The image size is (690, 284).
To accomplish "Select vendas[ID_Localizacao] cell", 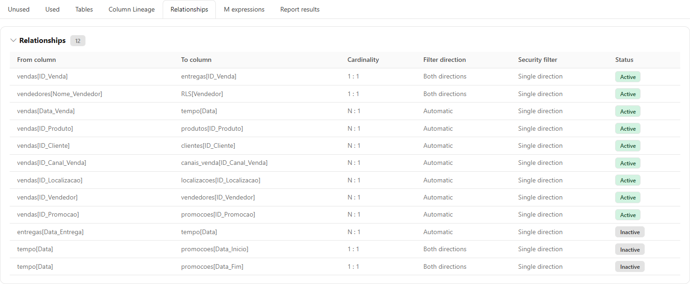I will pos(50,180).
